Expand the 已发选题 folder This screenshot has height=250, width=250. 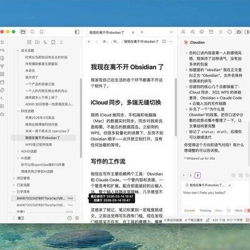click(14, 185)
